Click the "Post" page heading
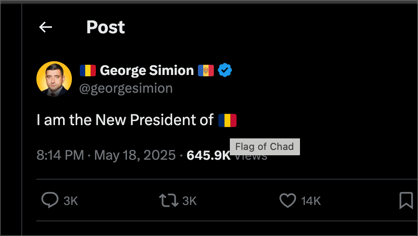418x236 pixels. (x=106, y=28)
